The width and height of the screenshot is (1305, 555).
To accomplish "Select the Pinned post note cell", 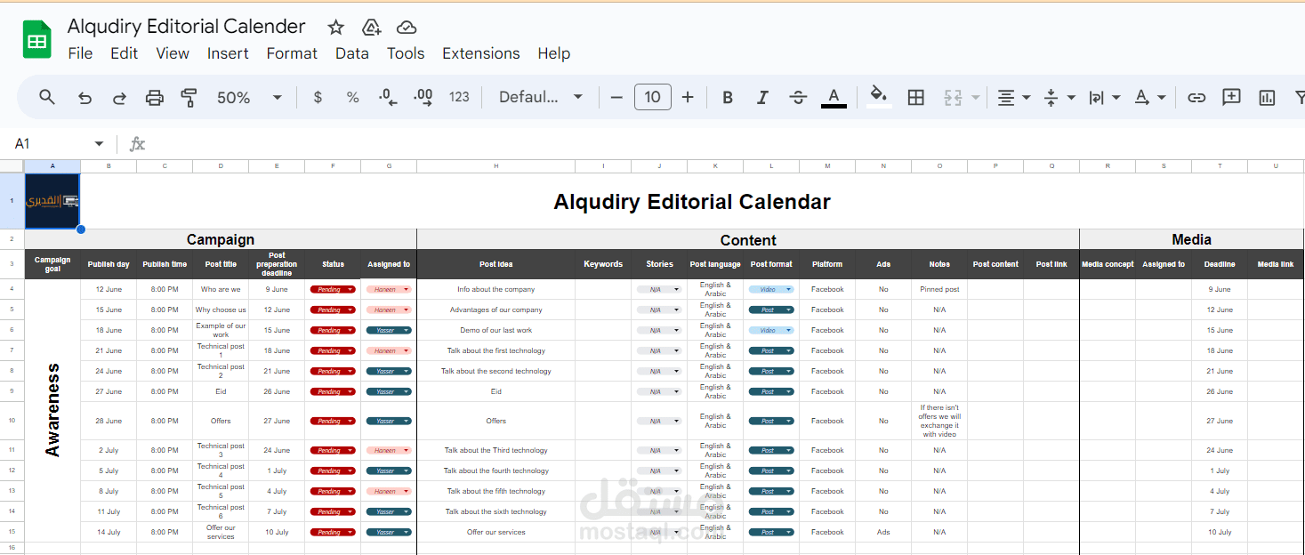I will point(939,289).
